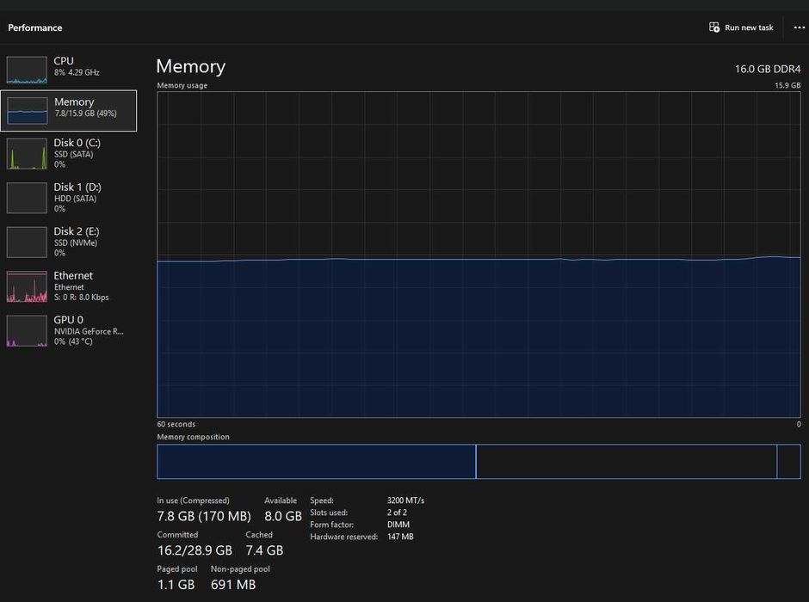
Task: Click the Available 8.0 GB value
Action: tap(283, 516)
